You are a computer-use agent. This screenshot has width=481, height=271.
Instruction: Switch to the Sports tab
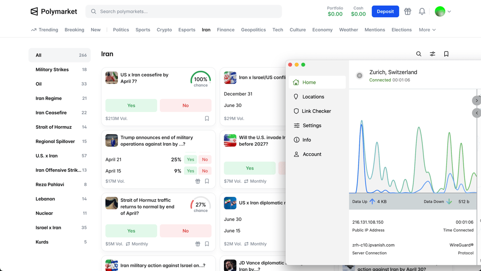[x=143, y=30]
